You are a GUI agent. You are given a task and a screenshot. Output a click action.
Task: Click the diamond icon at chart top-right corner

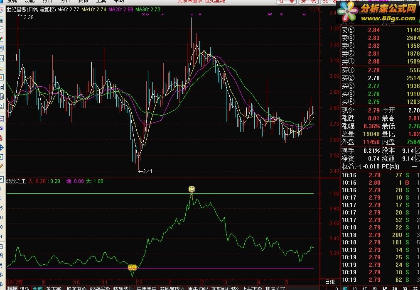pyautogui.click(x=311, y=10)
